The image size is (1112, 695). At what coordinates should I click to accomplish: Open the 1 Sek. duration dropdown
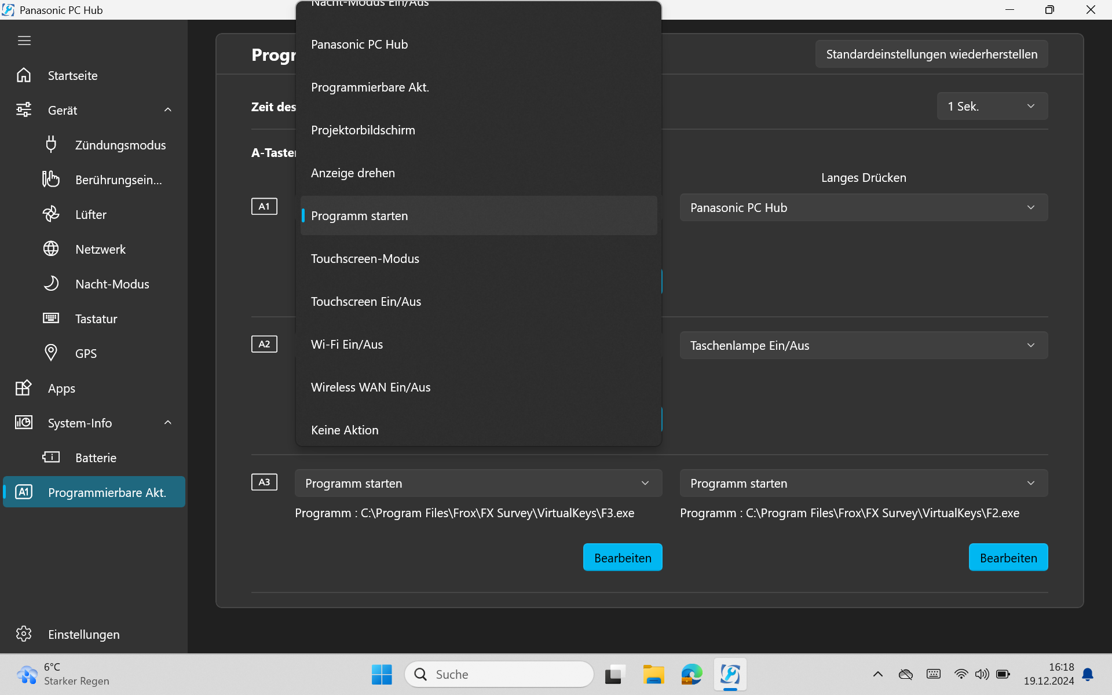[992, 107]
